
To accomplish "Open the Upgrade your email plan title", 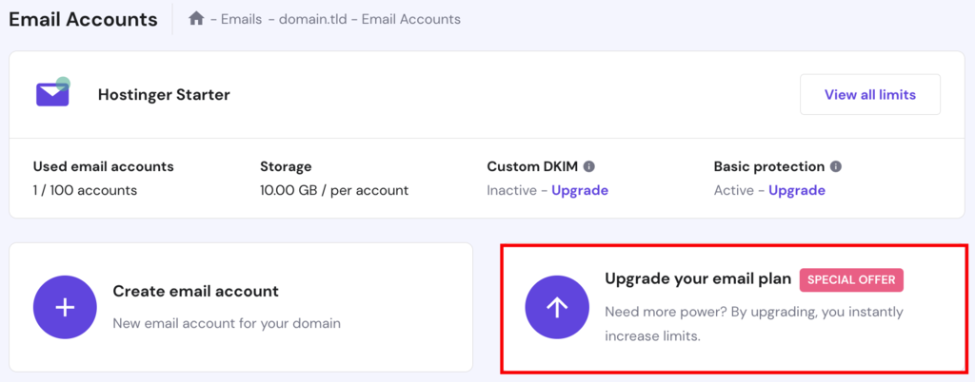I will tap(698, 279).
